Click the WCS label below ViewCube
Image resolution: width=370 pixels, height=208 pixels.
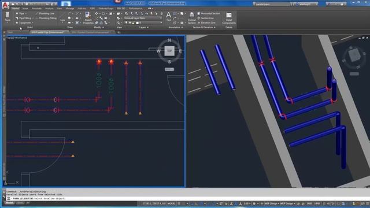click(x=169, y=69)
